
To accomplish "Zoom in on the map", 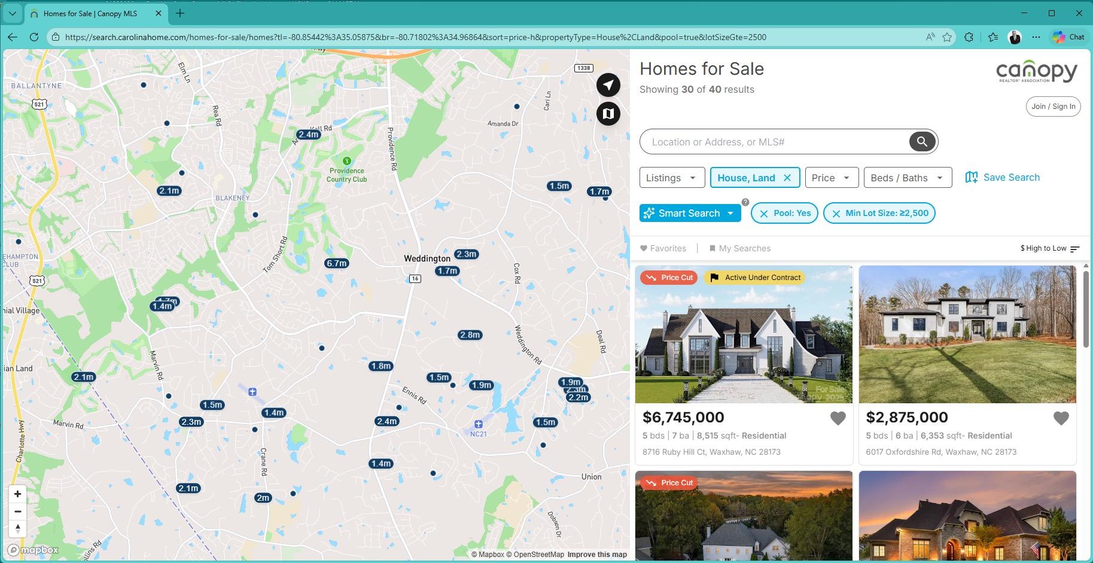I will click(x=18, y=494).
